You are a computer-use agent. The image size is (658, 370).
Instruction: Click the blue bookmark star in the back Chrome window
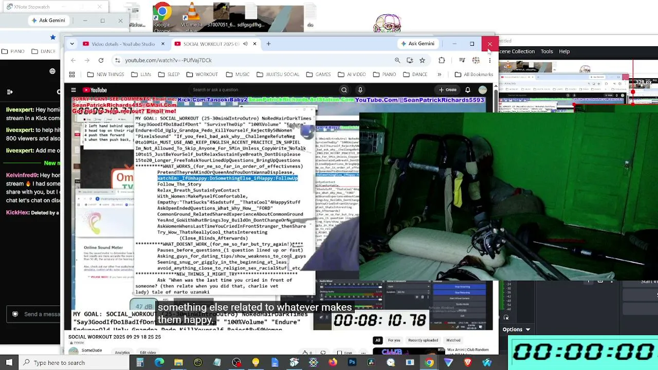(x=52, y=37)
